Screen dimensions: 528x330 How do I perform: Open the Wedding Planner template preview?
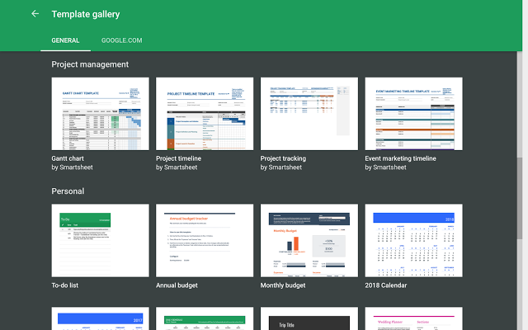click(x=413, y=320)
